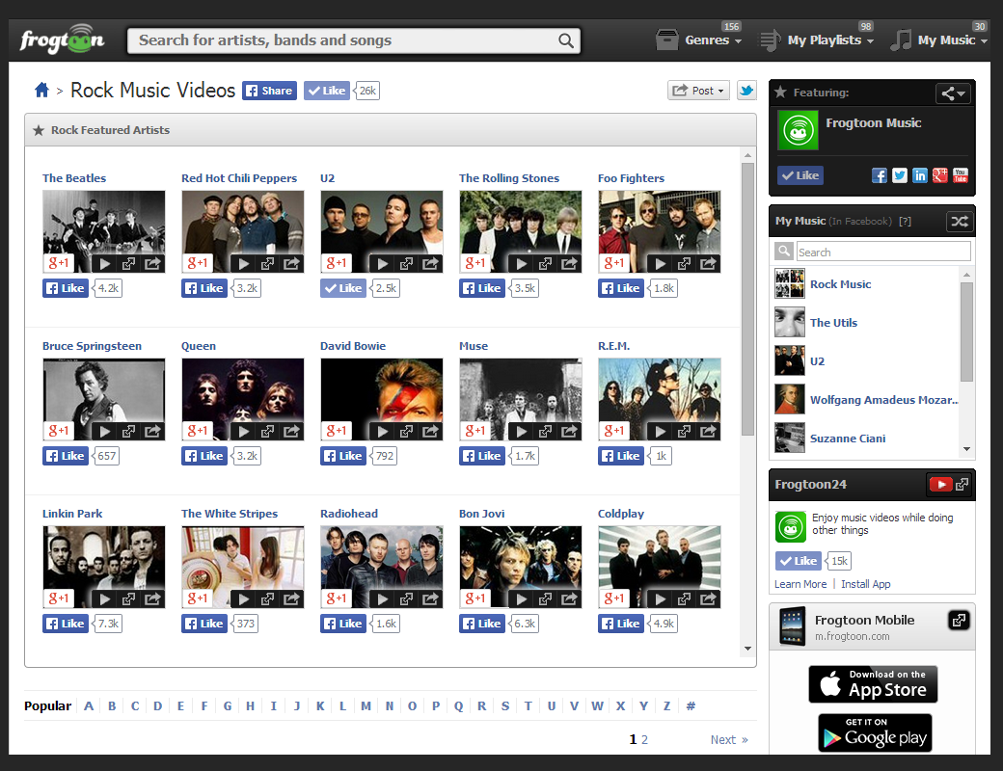Open the Post dropdown button

[x=698, y=91]
